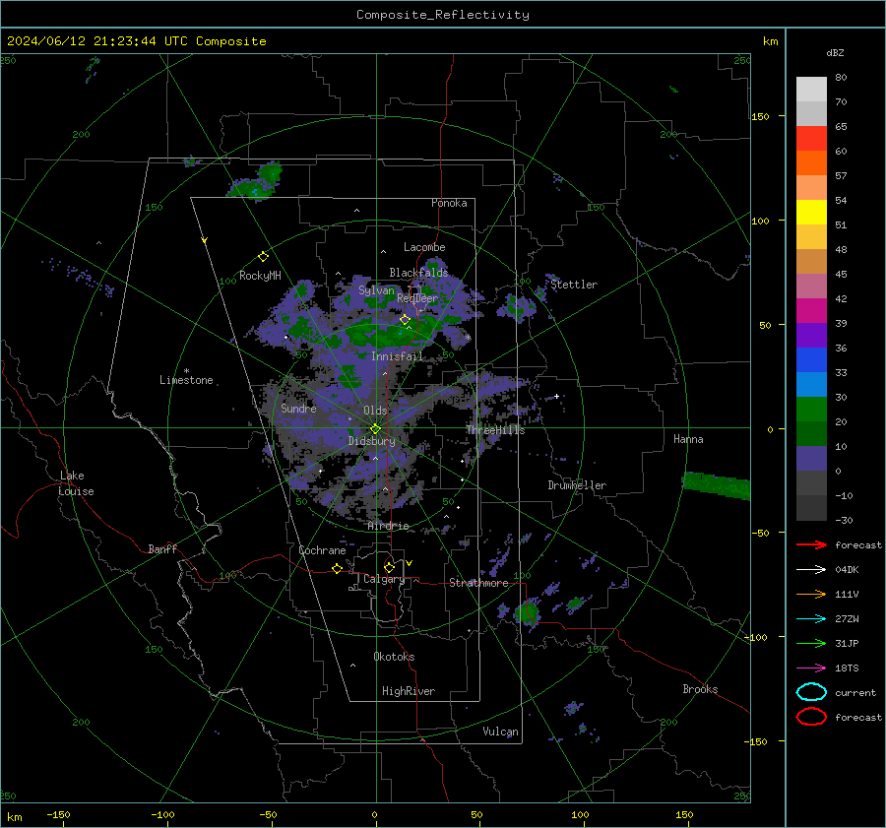Click the cyan 27ZW arrow icon
Image resolution: width=886 pixels, height=828 pixels.
tap(811, 618)
